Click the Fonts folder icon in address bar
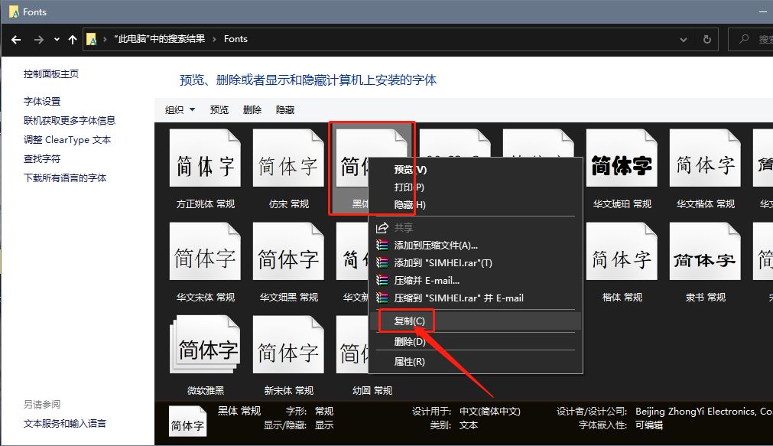 92,40
